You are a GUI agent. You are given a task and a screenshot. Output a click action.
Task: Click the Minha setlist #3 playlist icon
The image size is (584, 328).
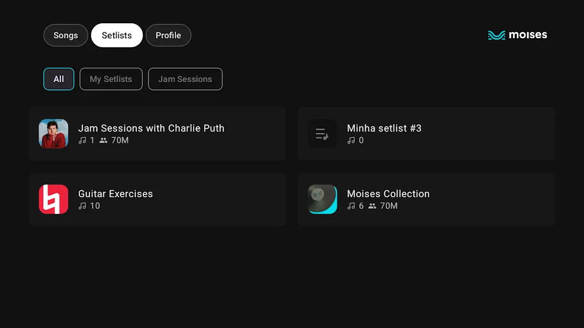click(322, 134)
